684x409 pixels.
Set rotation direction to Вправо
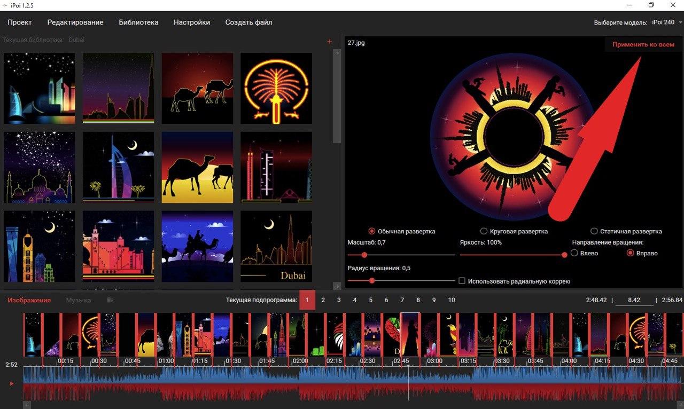click(642, 253)
